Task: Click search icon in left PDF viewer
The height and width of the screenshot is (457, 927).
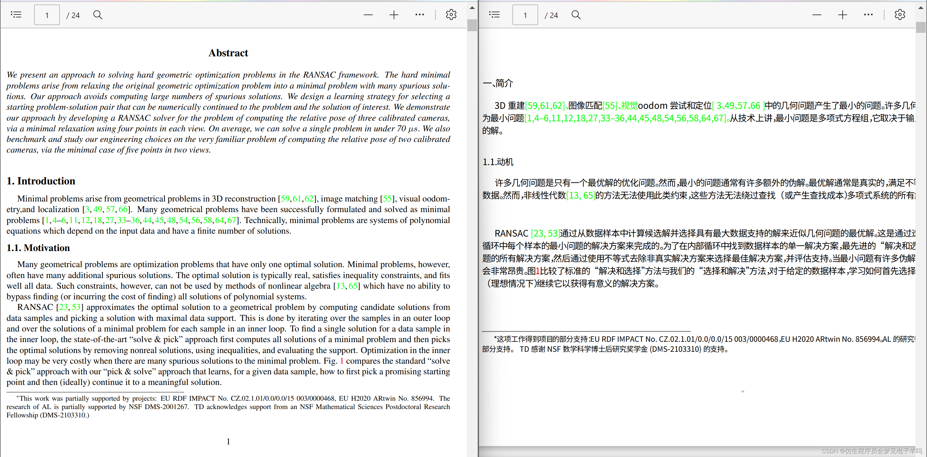Action: [x=98, y=15]
